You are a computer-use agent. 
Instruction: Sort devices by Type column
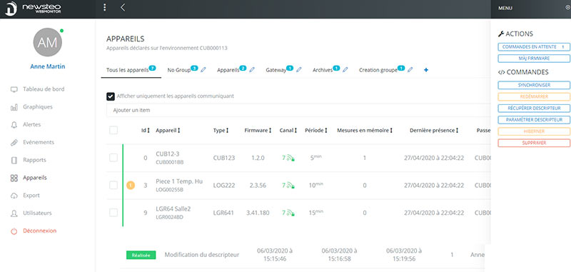tap(221, 131)
